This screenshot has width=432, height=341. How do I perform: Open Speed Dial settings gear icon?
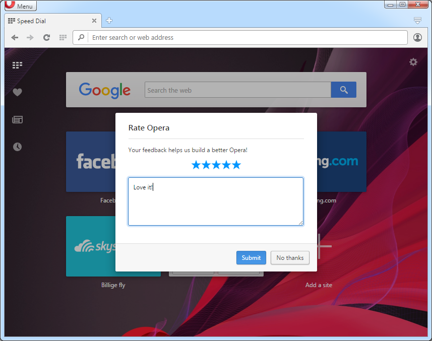[413, 62]
